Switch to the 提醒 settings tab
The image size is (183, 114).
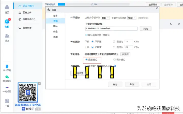(55, 37)
